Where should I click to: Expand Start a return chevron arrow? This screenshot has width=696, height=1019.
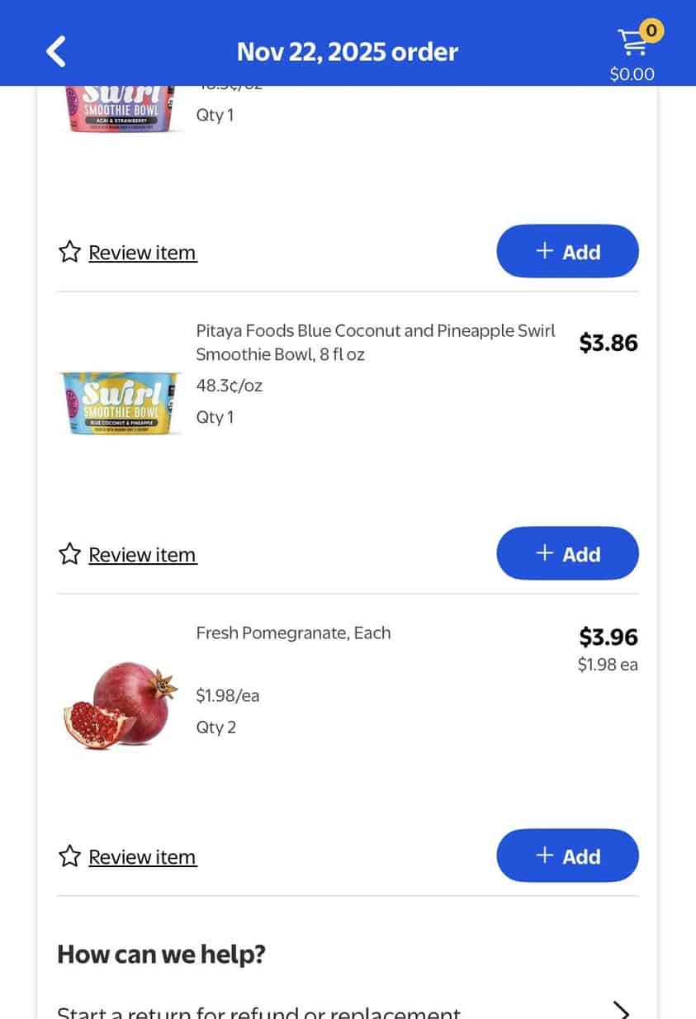pos(621,1011)
